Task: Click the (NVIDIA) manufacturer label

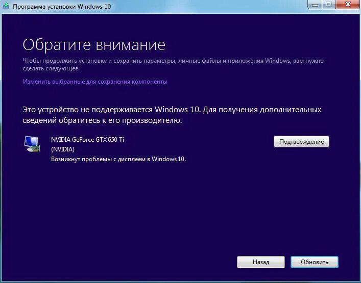Action: [63, 149]
